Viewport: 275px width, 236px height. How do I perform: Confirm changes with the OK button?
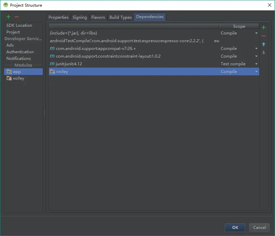click(x=235, y=228)
